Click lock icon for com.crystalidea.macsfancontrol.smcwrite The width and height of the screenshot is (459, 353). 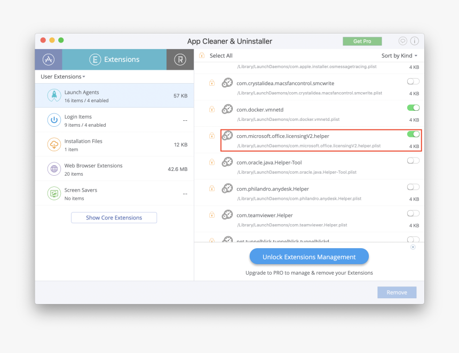pyautogui.click(x=212, y=83)
